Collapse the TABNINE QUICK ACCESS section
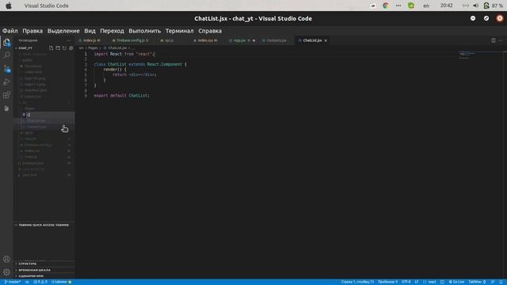The height and width of the screenshot is (285, 507). click(x=44, y=225)
